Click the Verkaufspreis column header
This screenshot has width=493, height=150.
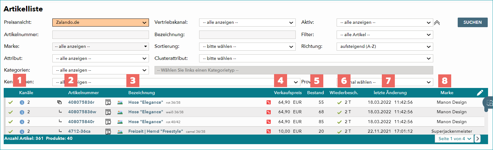tap(288, 93)
